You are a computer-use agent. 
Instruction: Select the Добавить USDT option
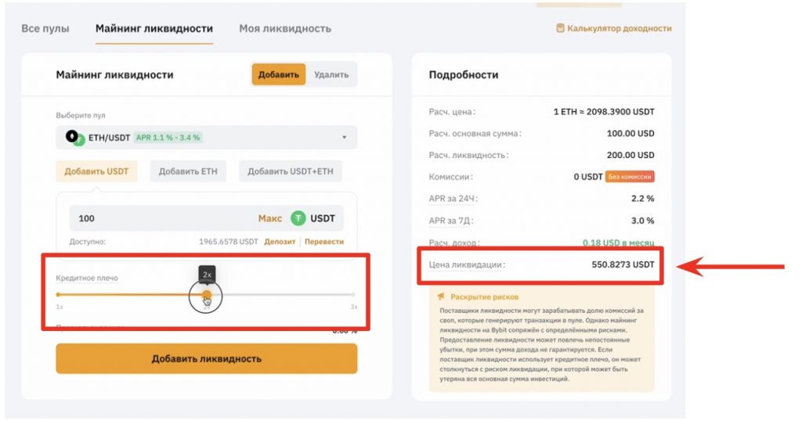pos(96,171)
